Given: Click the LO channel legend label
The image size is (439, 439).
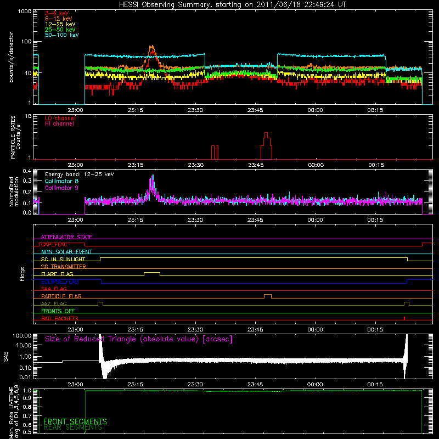Looking at the screenshot, I should (x=60, y=118).
